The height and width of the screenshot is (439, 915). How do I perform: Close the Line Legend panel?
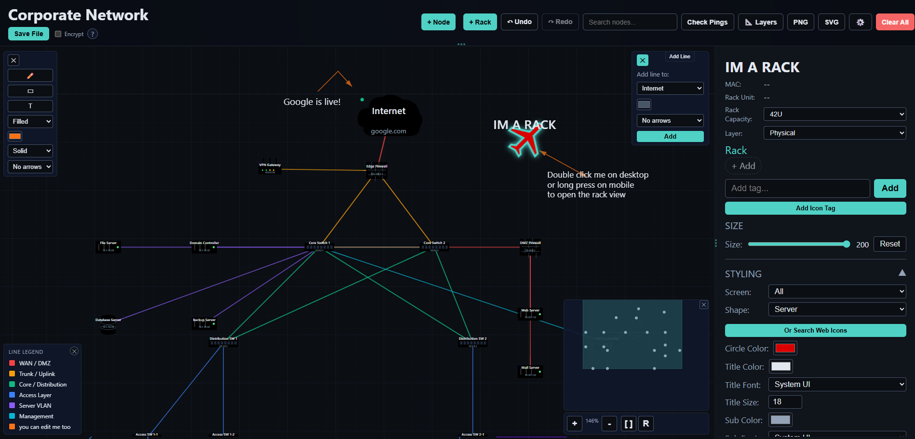(x=74, y=351)
